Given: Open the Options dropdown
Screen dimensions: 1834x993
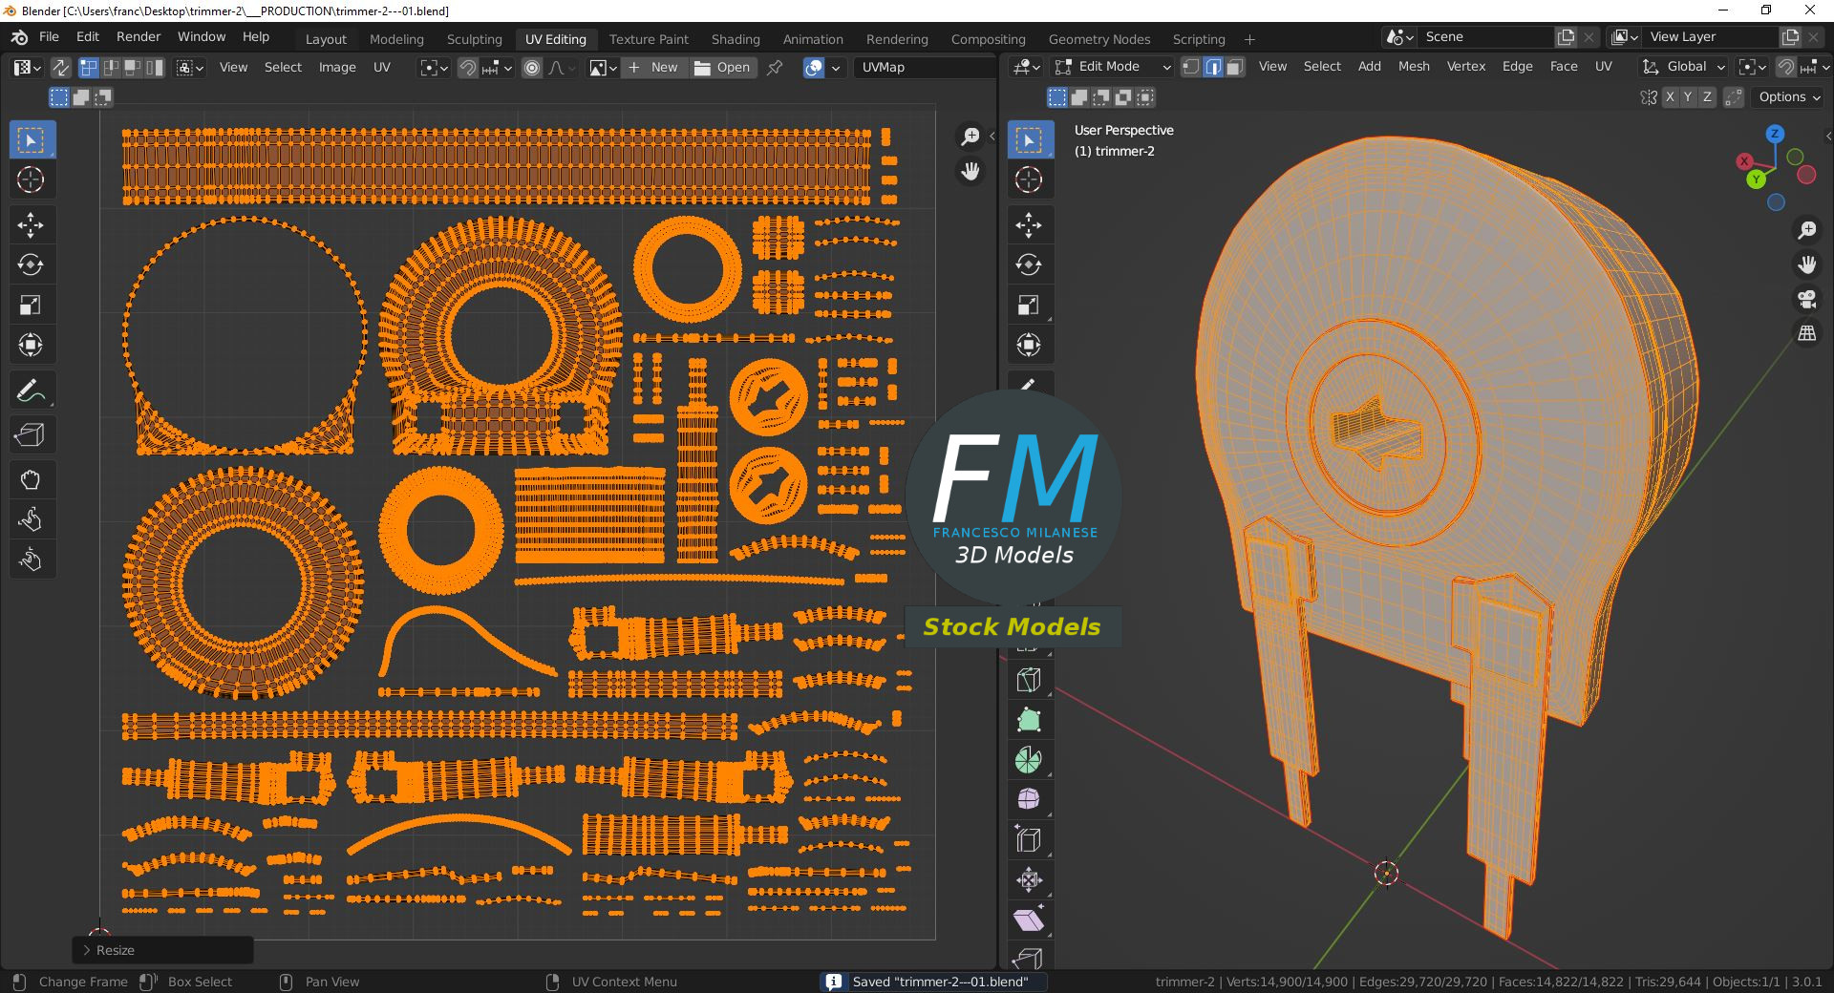Looking at the screenshot, I should 1789,97.
